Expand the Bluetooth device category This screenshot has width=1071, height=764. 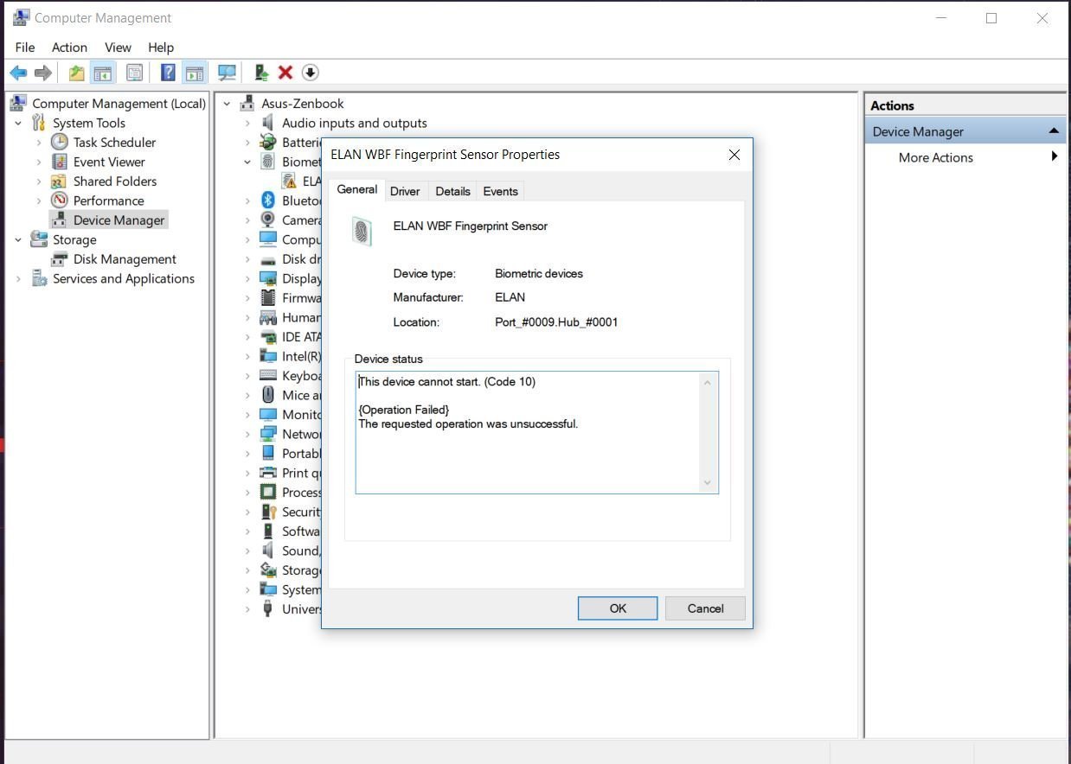[x=247, y=201]
